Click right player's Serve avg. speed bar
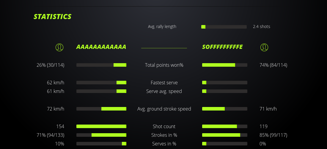The width and height of the screenshot is (327, 149). (x=225, y=91)
